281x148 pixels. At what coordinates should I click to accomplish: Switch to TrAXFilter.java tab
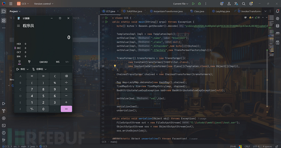133,11
